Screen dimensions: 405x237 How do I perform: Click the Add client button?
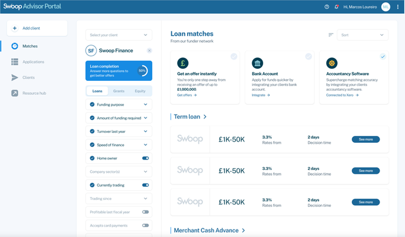pos(37,28)
